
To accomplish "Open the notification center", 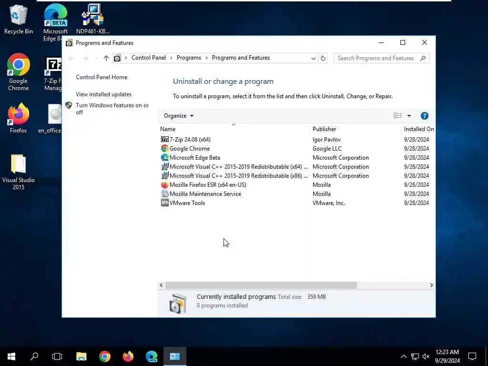I will click(472, 356).
